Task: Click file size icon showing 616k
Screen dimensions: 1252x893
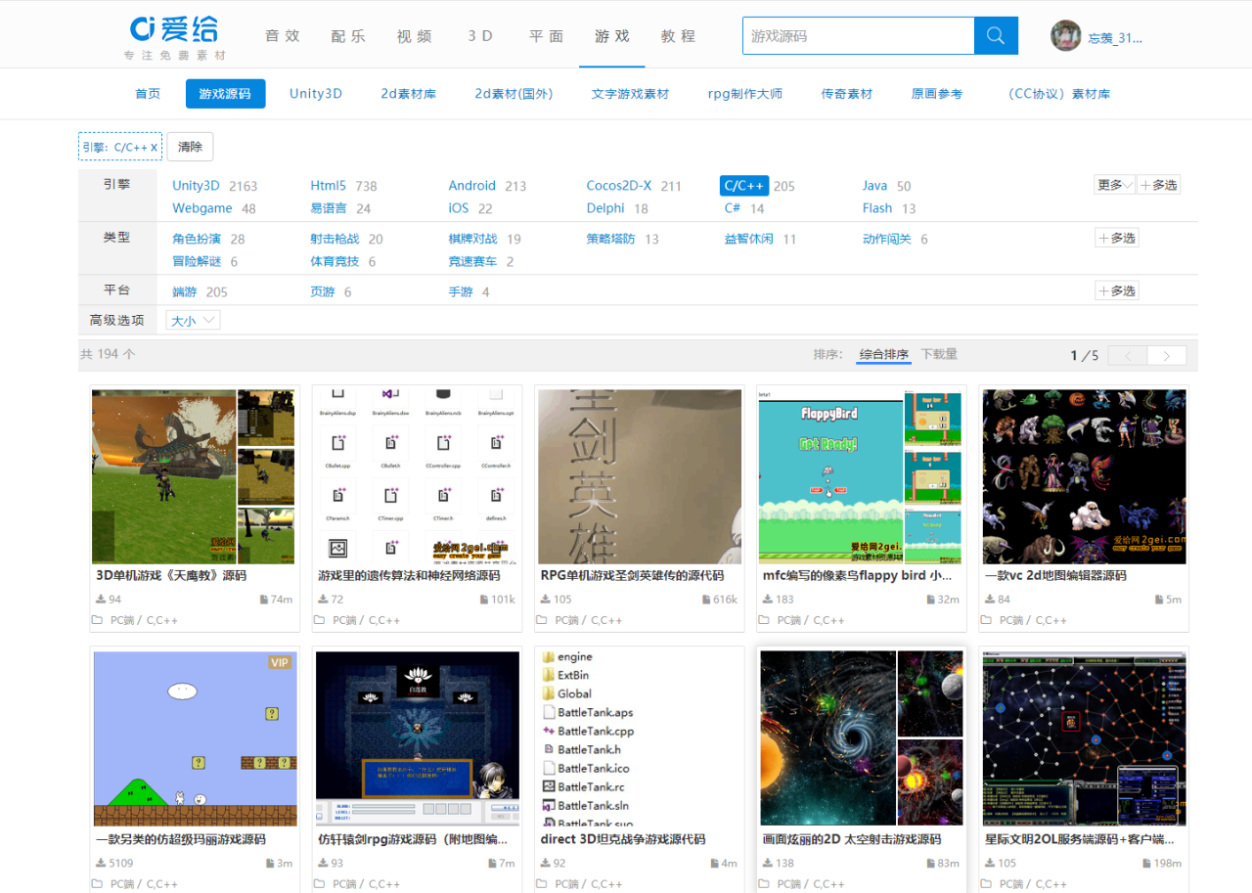Action: (706, 600)
